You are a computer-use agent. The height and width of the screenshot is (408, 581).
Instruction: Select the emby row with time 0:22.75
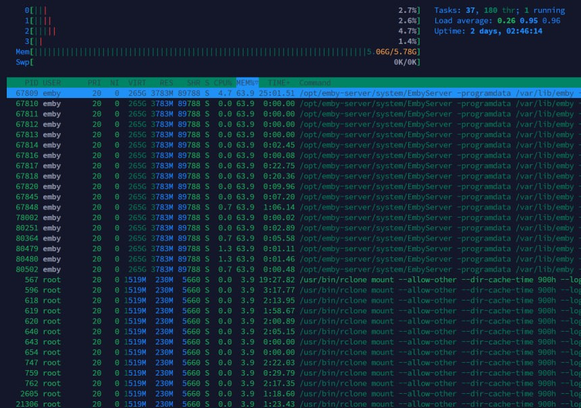coord(294,165)
